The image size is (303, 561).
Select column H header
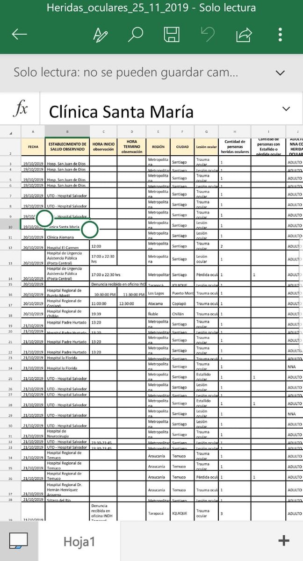tap(234, 133)
